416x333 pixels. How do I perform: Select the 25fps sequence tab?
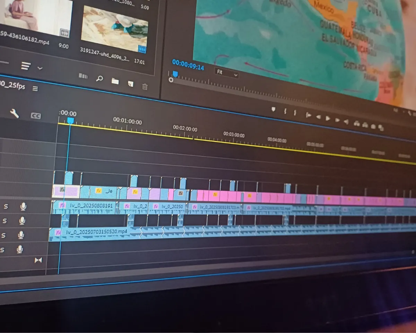(12, 85)
